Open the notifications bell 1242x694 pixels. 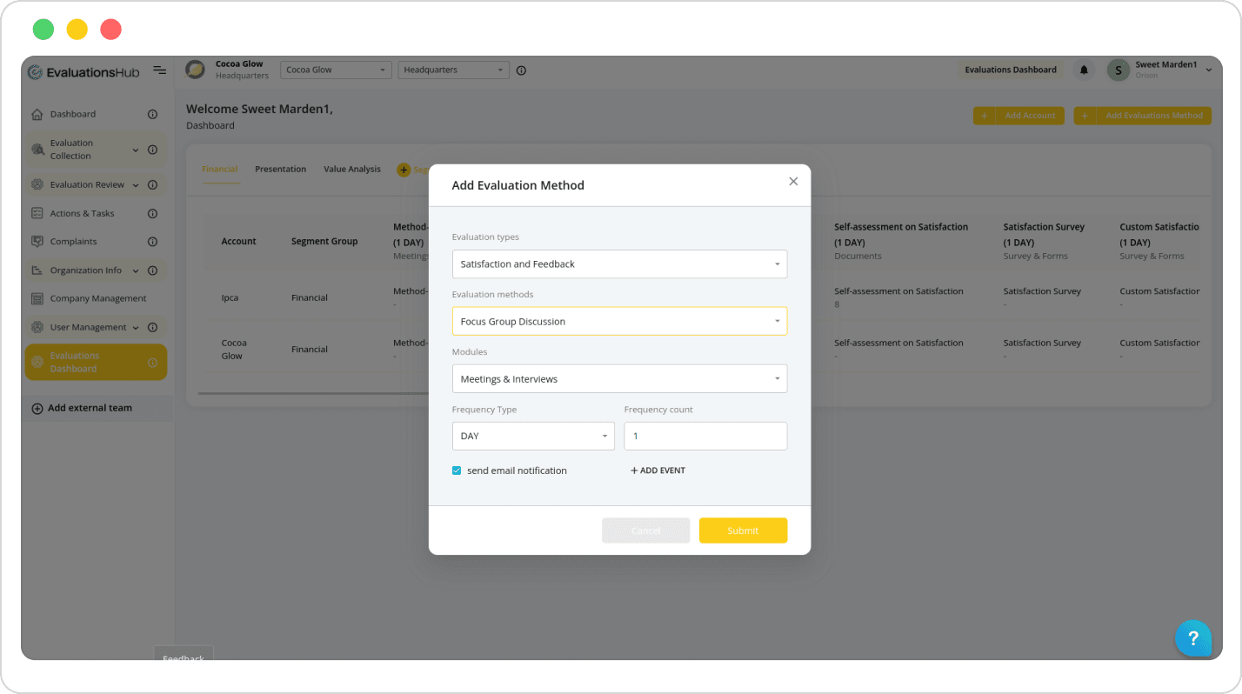point(1083,70)
